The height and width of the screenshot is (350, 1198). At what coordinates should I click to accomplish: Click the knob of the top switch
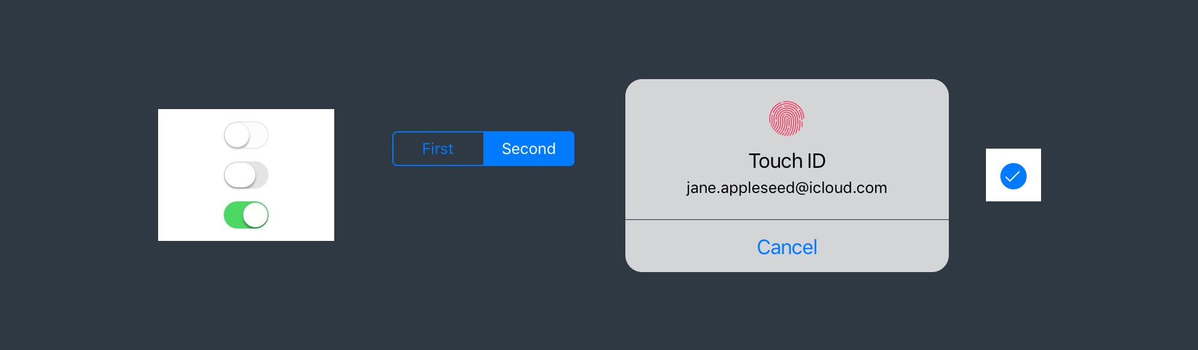tap(237, 135)
